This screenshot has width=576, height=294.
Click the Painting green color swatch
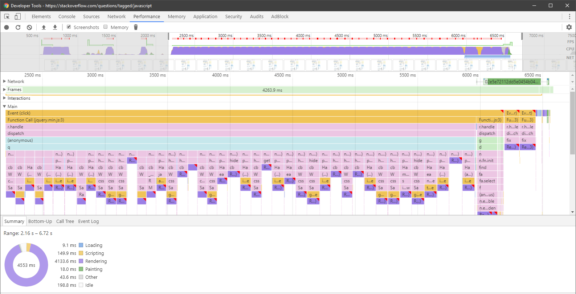coord(81,269)
